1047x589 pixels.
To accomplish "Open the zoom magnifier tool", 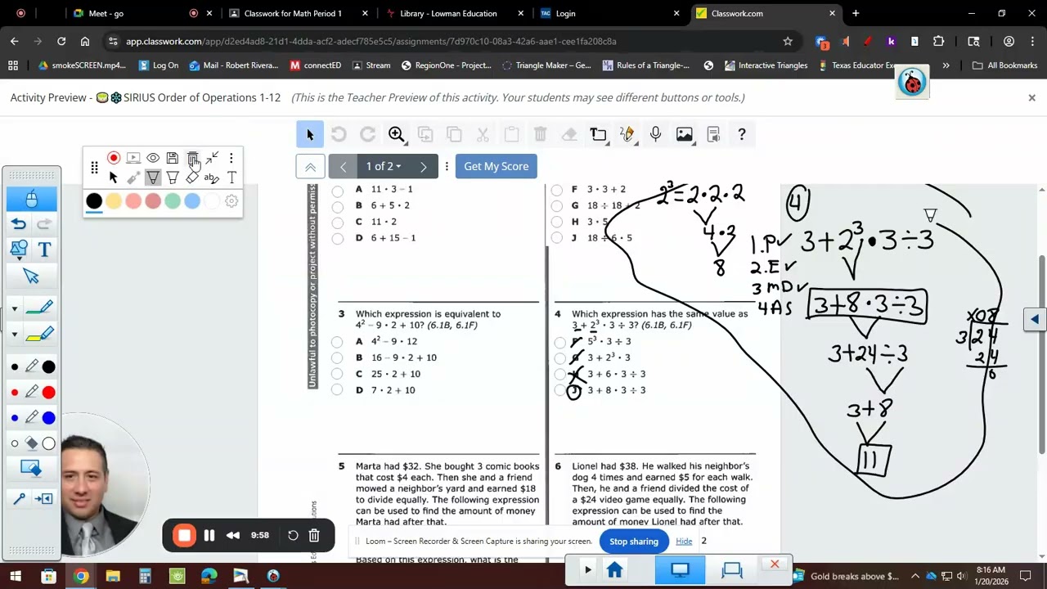I will click(x=396, y=134).
